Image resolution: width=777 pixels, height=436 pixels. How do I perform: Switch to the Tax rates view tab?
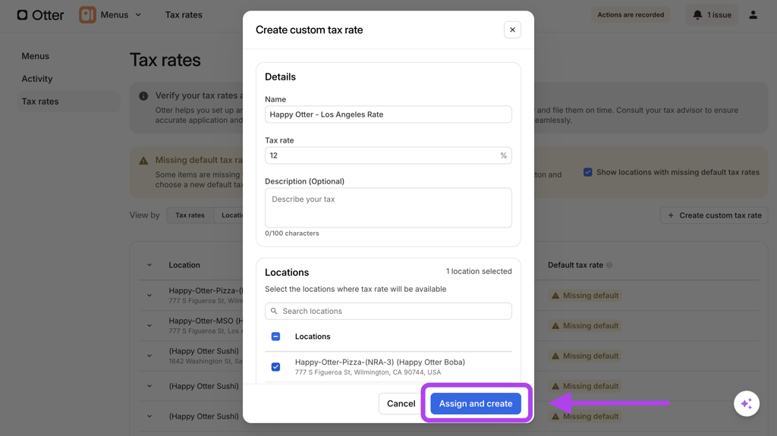(190, 215)
